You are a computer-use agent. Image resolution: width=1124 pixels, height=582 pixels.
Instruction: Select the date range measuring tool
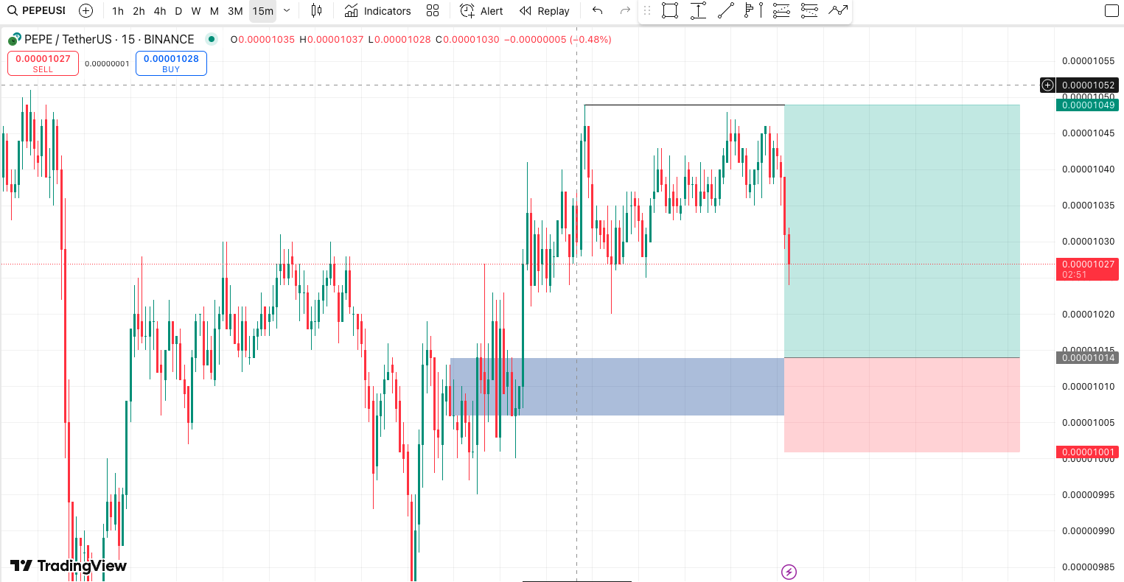pos(698,11)
